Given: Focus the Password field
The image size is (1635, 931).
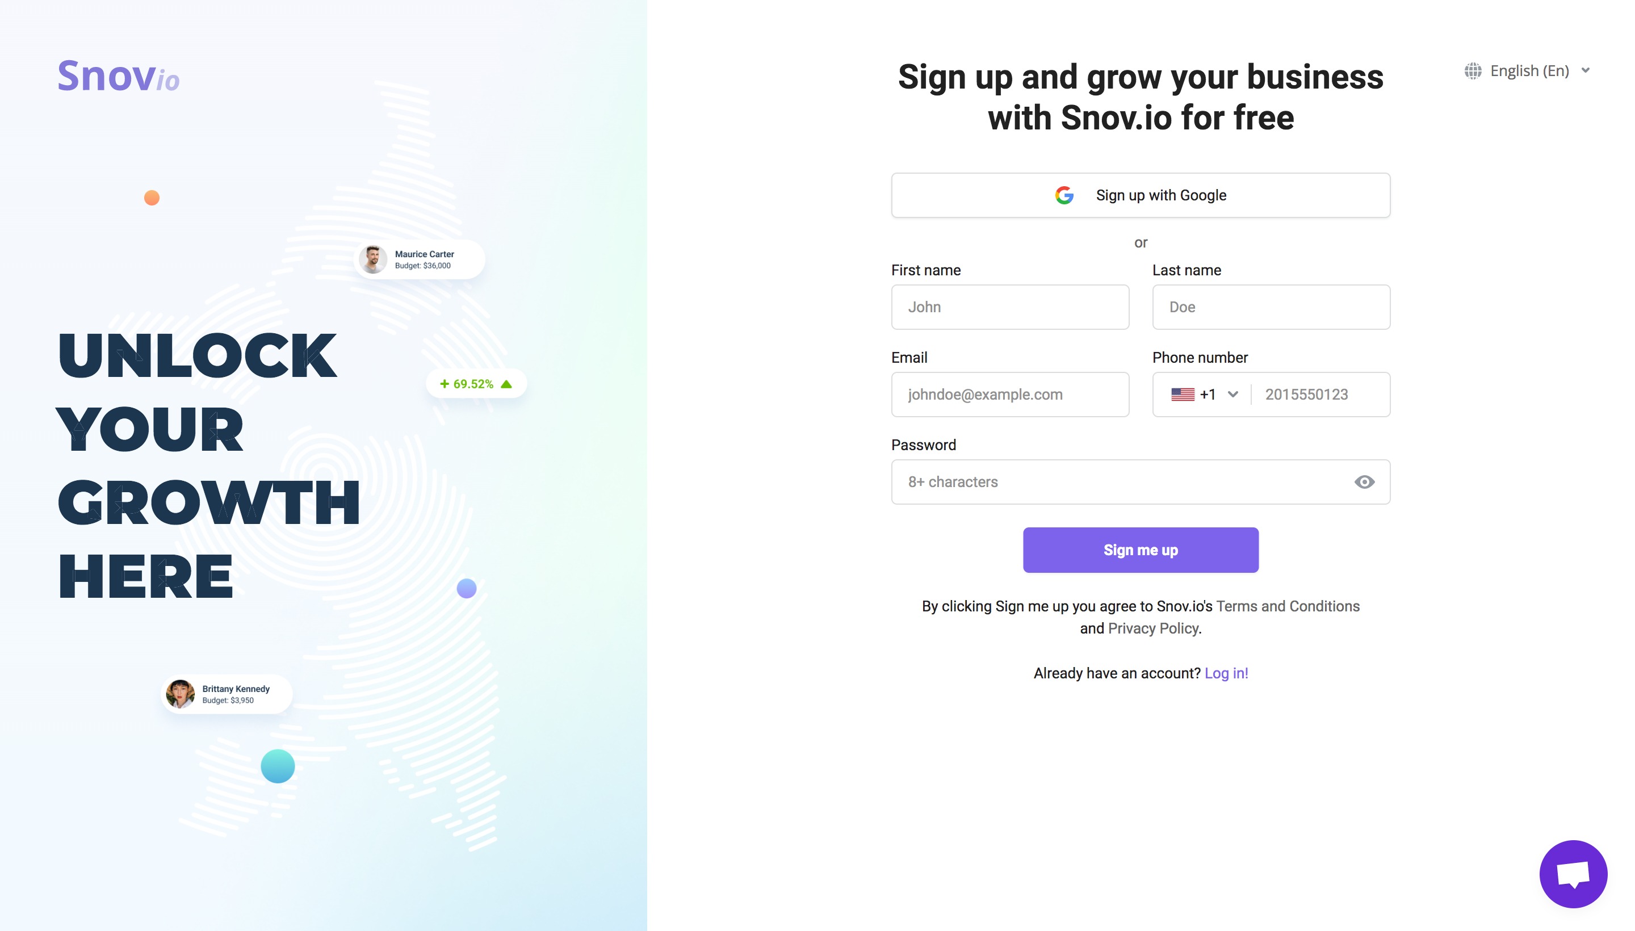Looking at the screenshot, I should 1140,482.
